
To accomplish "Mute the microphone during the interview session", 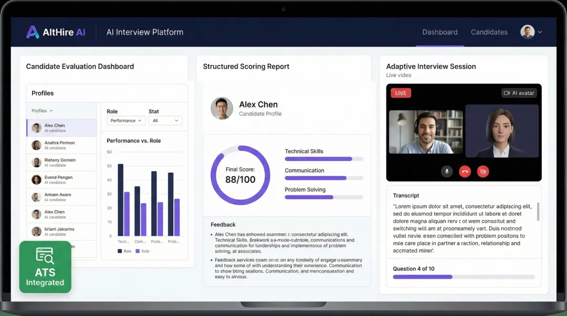I will (x=447, y=171).
